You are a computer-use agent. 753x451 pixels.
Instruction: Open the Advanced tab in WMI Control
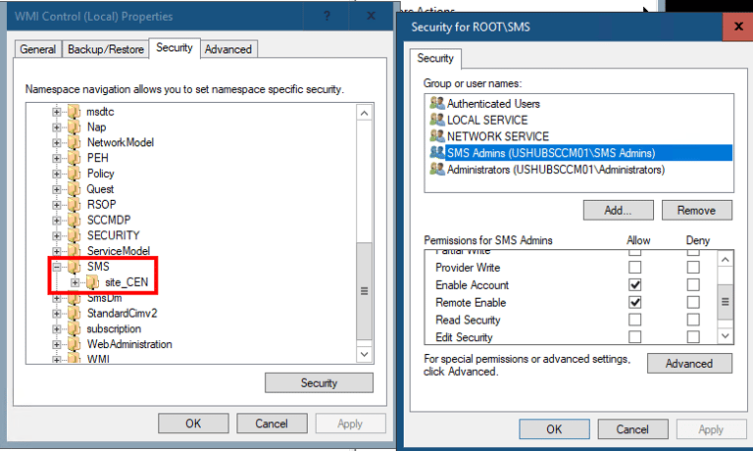point(228,49)
